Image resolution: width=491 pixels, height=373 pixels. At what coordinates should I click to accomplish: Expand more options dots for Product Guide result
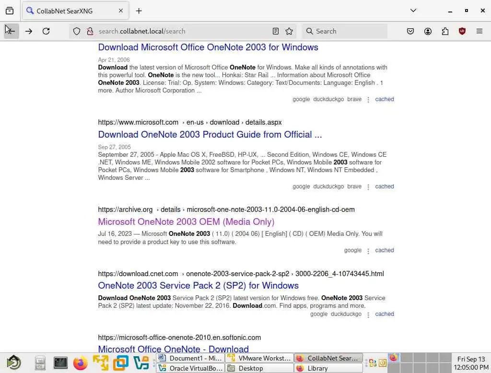368,186
